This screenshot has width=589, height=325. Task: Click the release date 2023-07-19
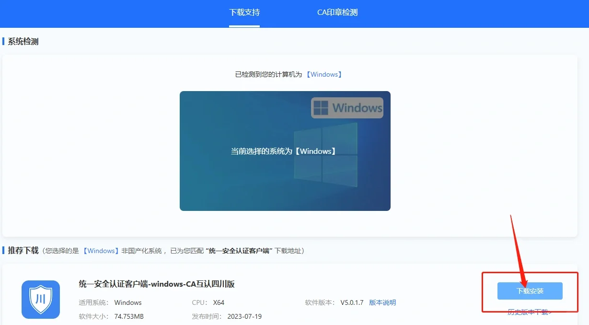pos(244,316)
